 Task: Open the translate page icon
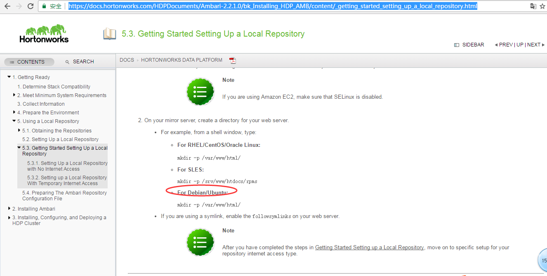click(x=533, y=6)
